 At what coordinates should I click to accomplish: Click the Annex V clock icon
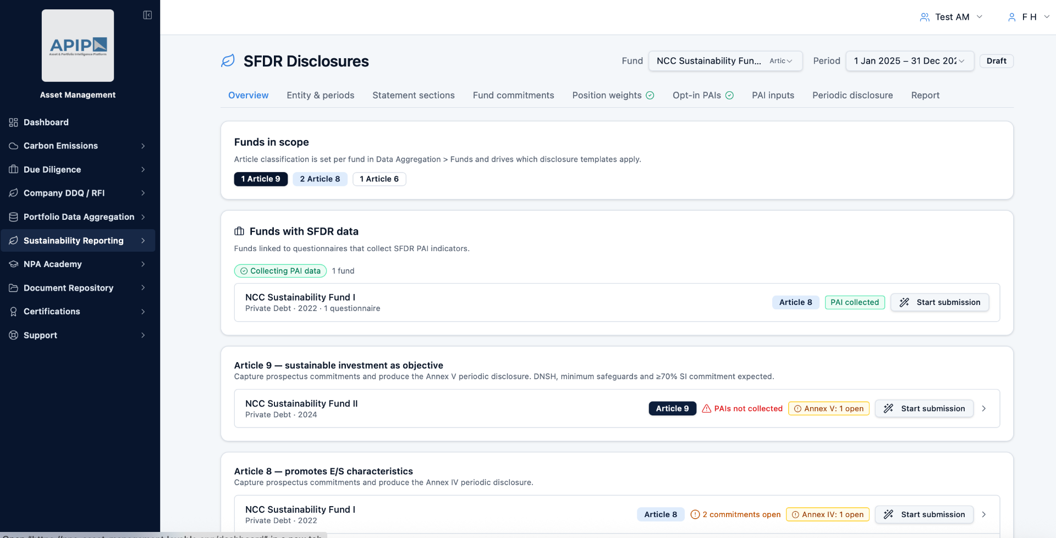tap(798, 408)
